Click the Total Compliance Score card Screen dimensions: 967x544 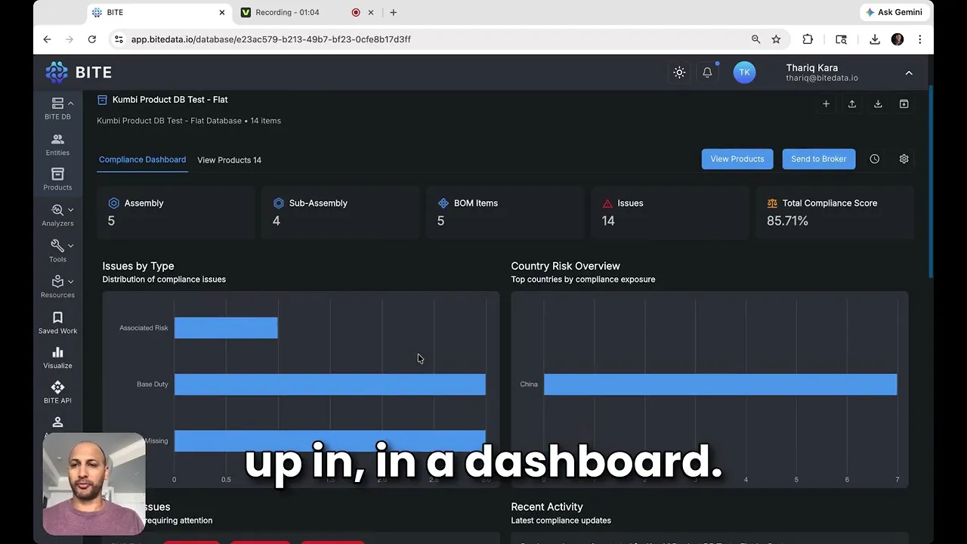pyautogui.click(x=835, y=212)
